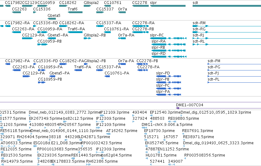
Task: Select protein slpr-PC
Action: 168,89
